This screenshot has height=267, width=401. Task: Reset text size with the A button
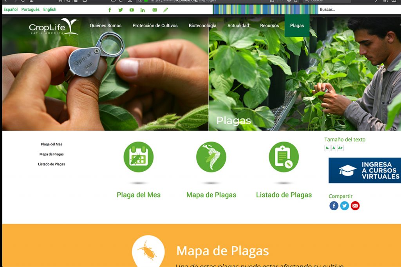[x=334, y=148]
